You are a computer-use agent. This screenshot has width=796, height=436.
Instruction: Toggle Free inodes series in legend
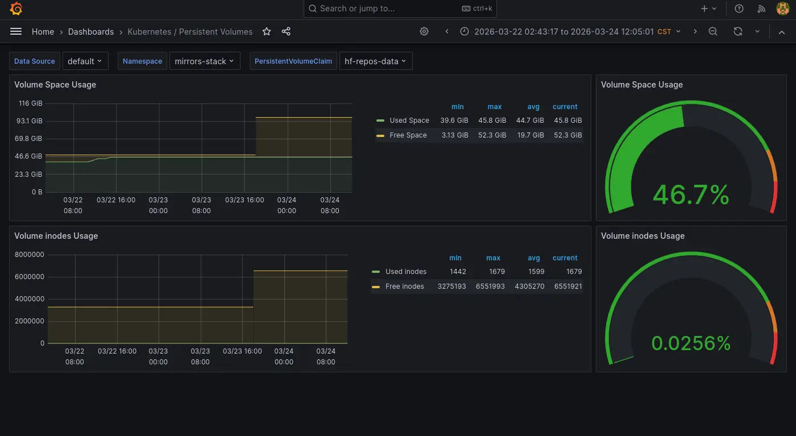coord(404,286)
